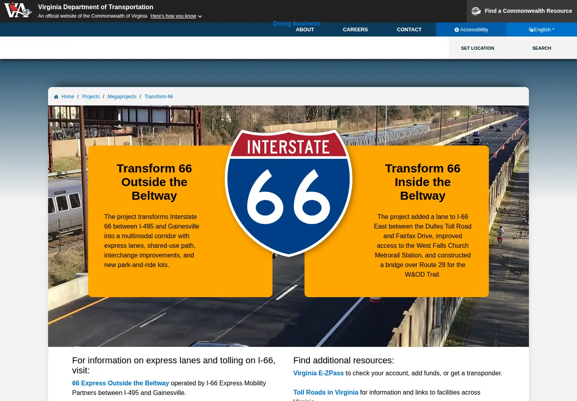
Task: Click the Accessibility button
Action: point(471,29)
